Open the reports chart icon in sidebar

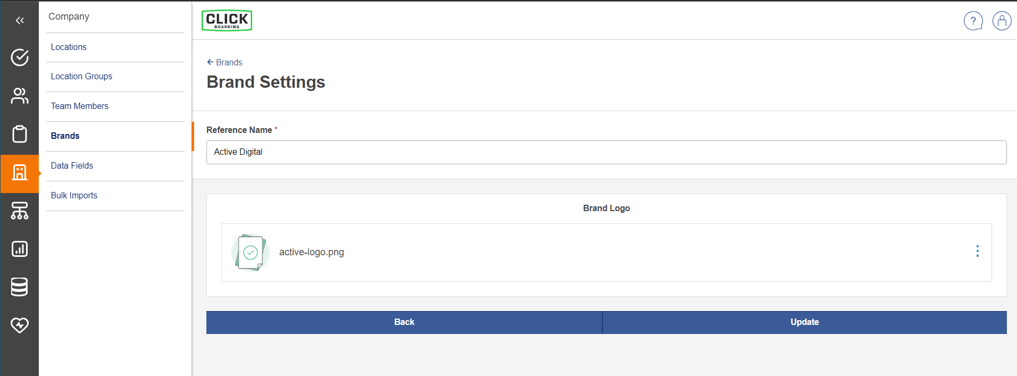(20, 249)
